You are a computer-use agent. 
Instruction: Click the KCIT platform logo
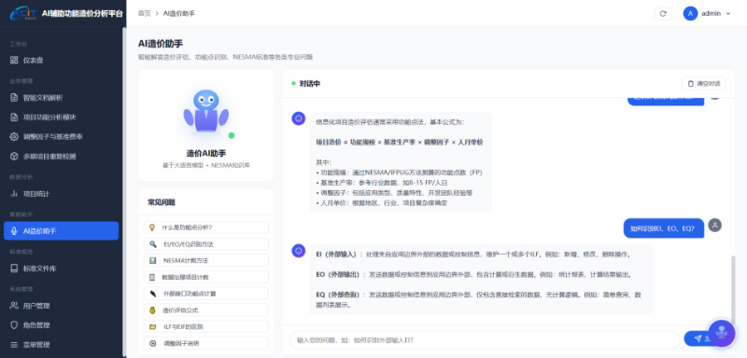(24, 13)
